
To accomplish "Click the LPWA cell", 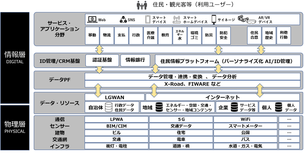I will click(x=117, y=119).
